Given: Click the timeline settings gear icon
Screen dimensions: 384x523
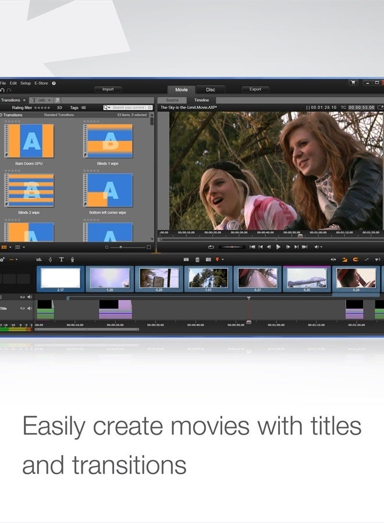Looking at the screenshot, I should (2, 260).
